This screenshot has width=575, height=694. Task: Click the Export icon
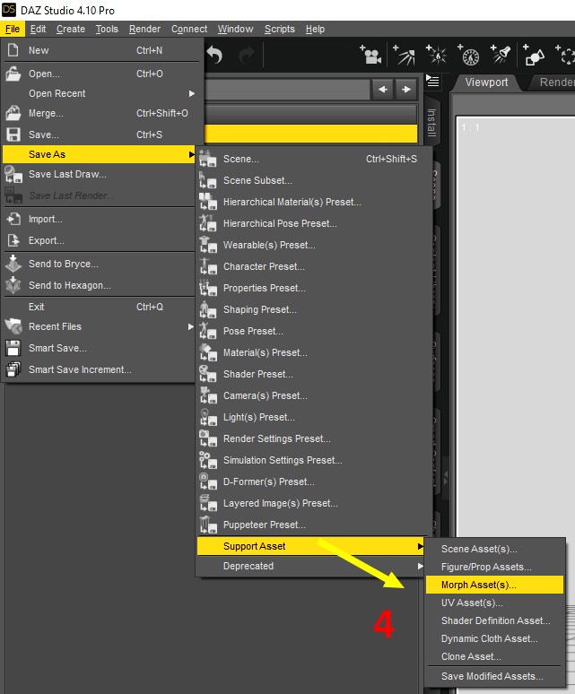pyautogui.click(x=13, y=240)
